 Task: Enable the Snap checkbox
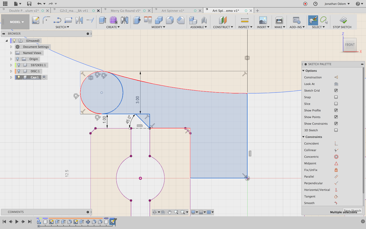click(x=336, y=97)
